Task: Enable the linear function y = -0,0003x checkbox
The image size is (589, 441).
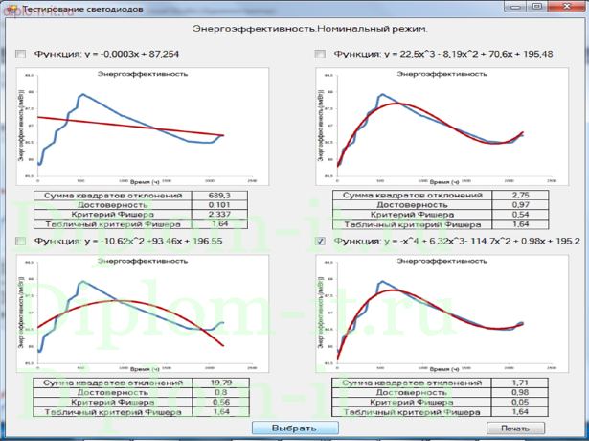Action: (21, 54)
